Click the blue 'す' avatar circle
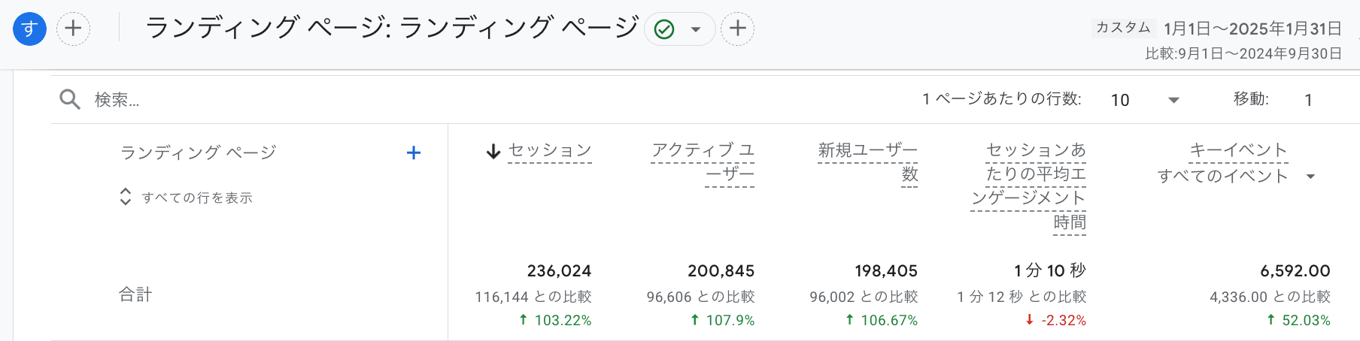This screenshot has height=341, width=1360. [x=29, y=29]
